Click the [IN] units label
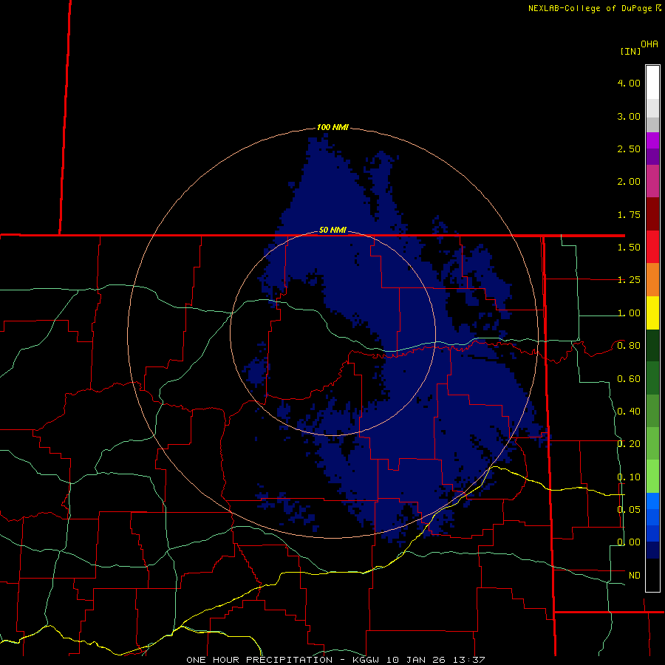 coord(630,51)
